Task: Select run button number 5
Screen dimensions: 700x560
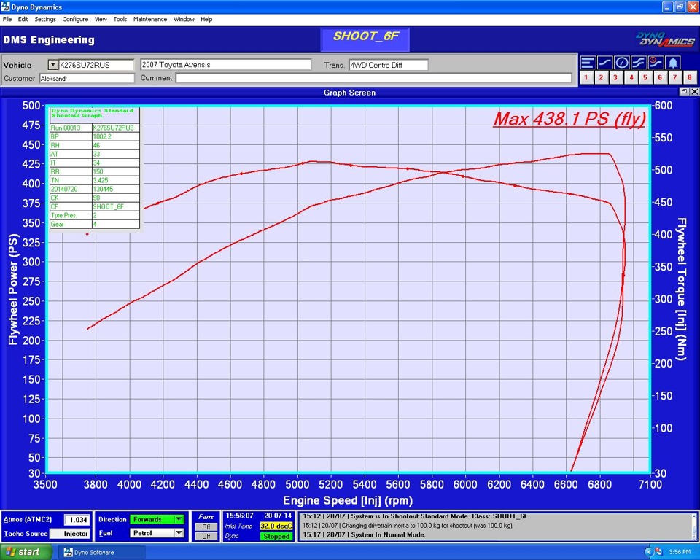Action: (x=645, y=77)
